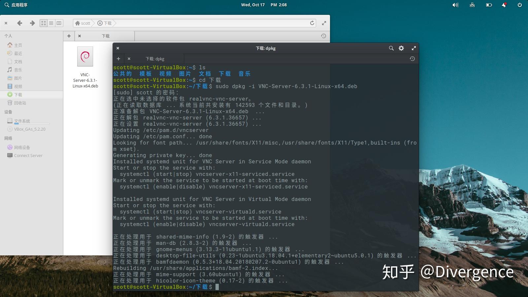Viewport: 528px width, 297px height.
Task: Open 文件系统 in Files sidebar
Action: (x=31, y=121)
